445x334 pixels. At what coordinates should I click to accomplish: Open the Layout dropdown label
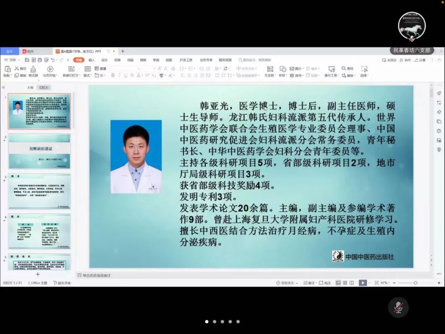[87, 75]
